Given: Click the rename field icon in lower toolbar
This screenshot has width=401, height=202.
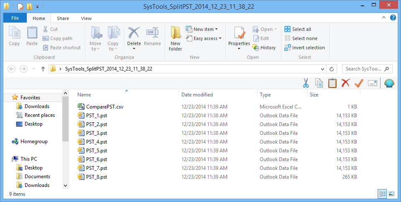Looking at the screenshot, I should [x=373, y=83].
